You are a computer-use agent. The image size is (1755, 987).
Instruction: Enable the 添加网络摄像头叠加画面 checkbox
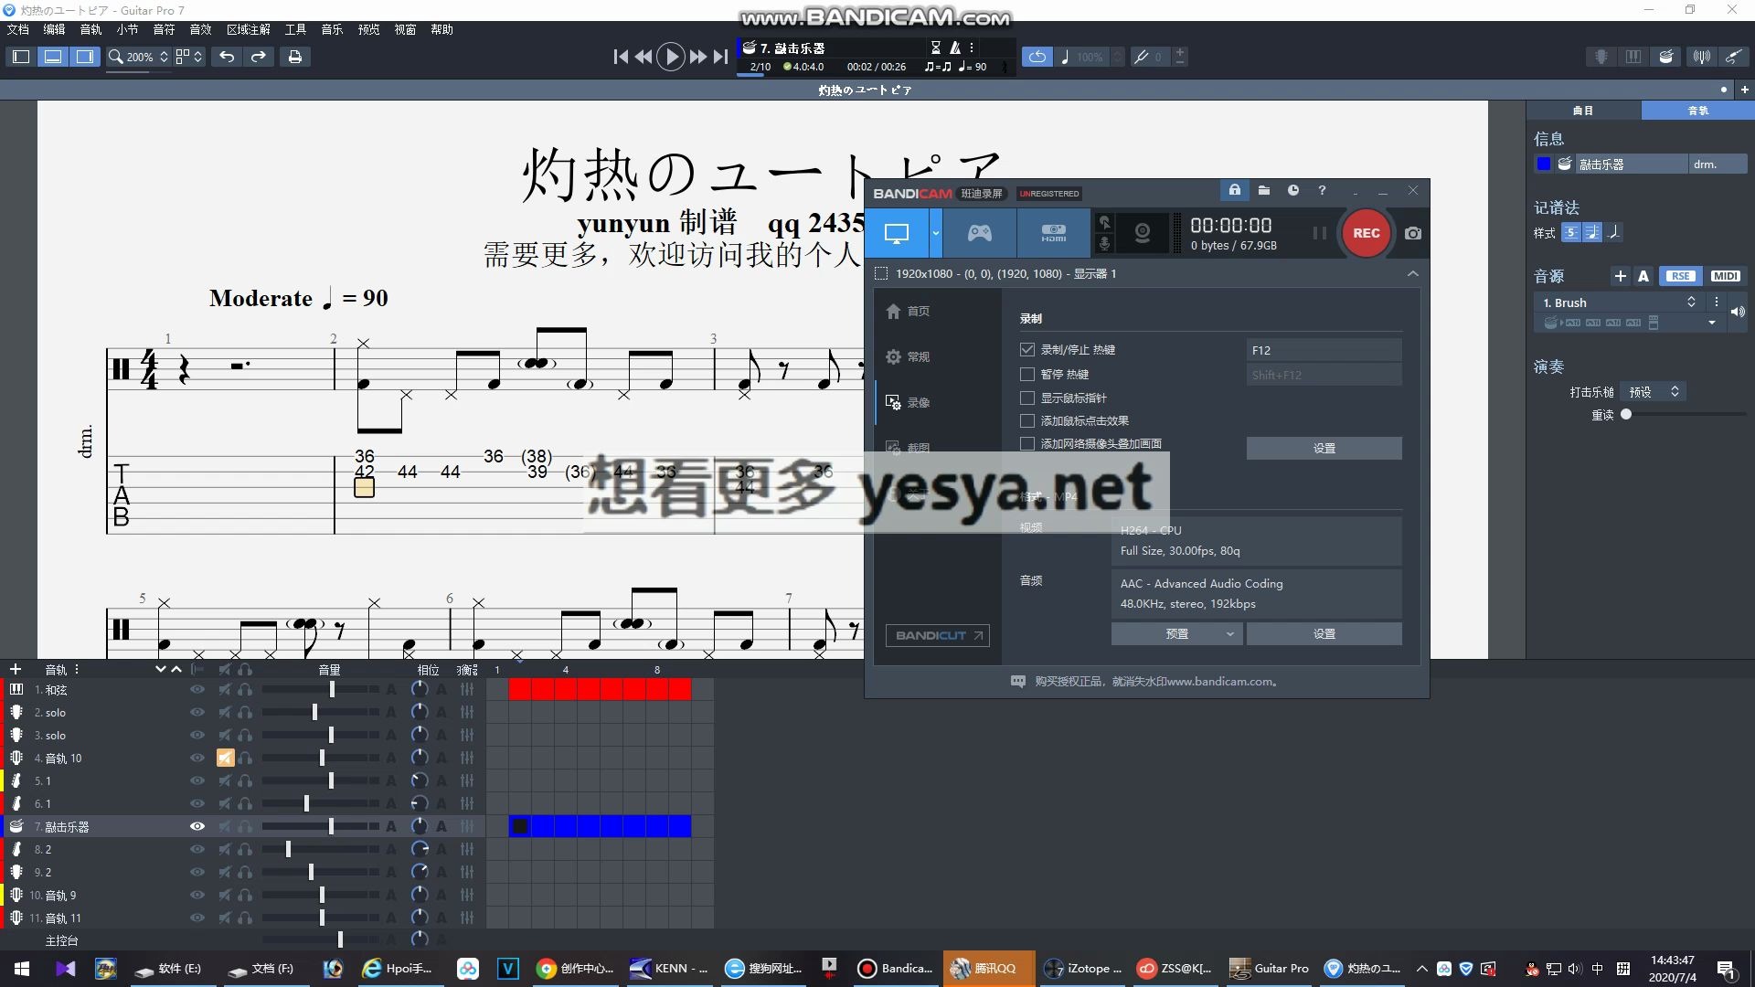click(1027, 444)
